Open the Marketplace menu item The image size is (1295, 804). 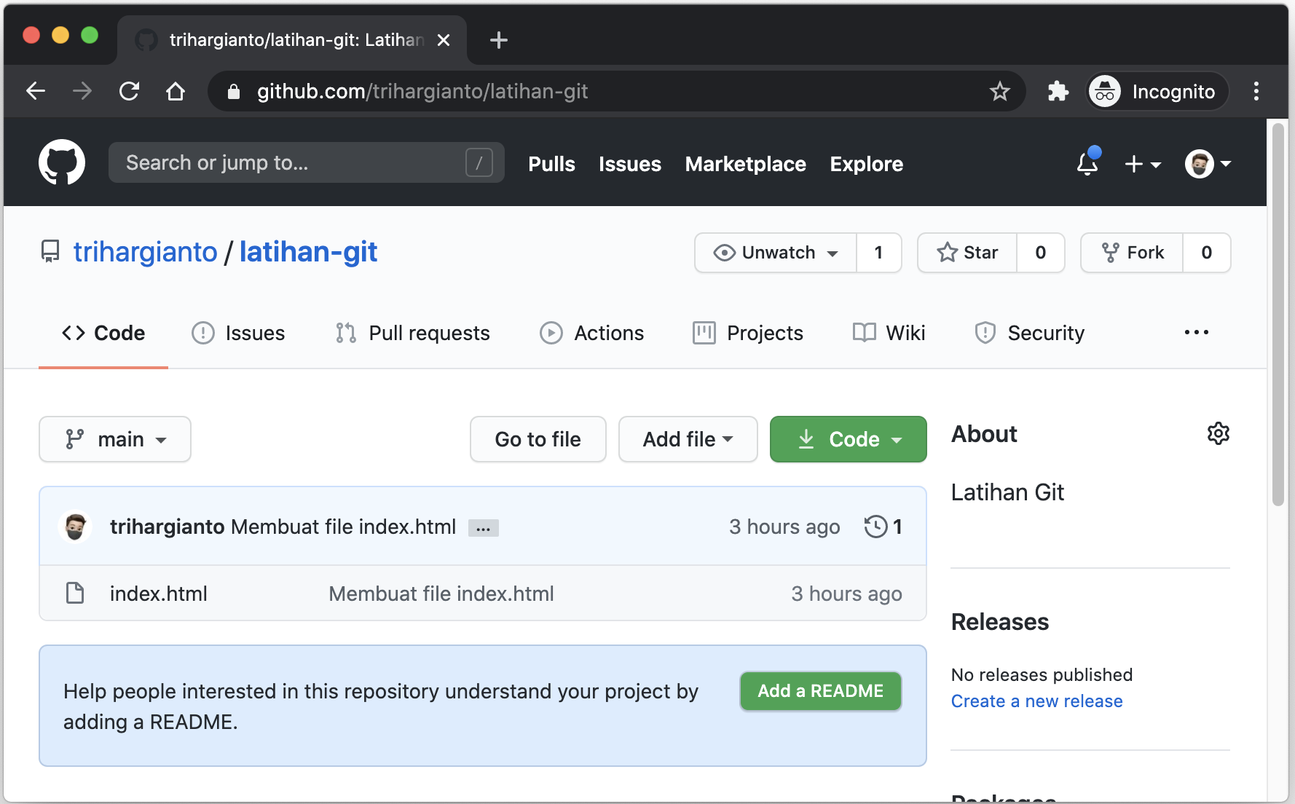[x=745, y=164]
